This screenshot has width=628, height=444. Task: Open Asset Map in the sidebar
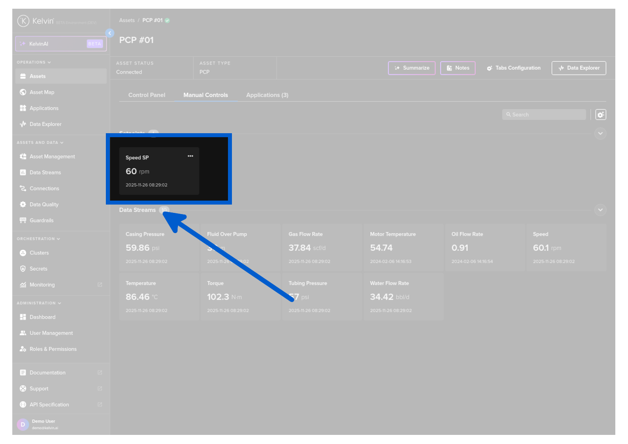42,92
